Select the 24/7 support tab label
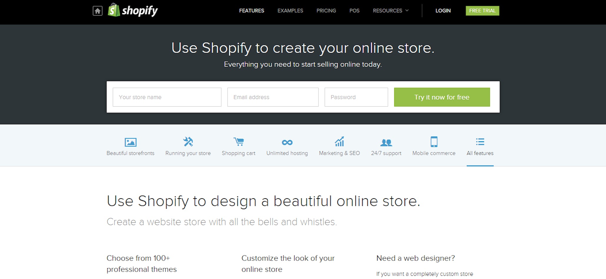The width and height of the screenshot is (606, 279). click(x=386, y=153)
